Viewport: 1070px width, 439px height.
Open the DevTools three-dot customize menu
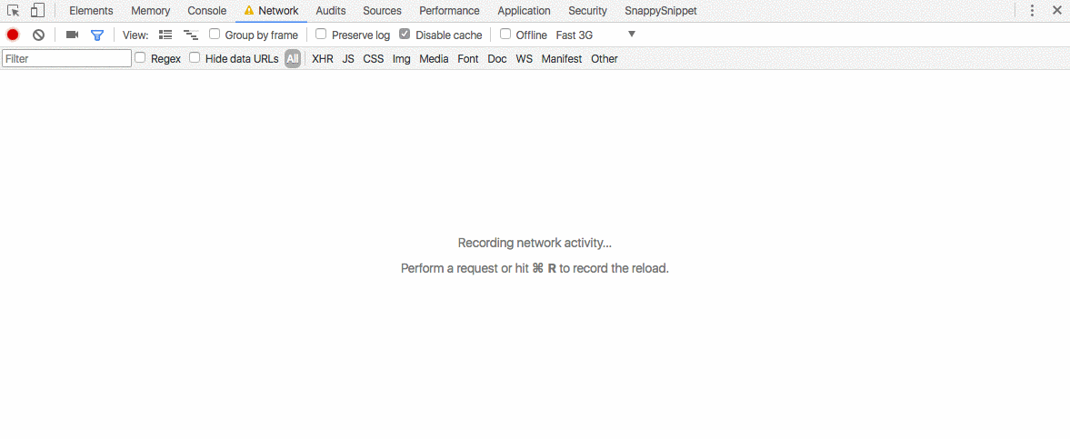pyautogui.click(x=1033, y=10)
